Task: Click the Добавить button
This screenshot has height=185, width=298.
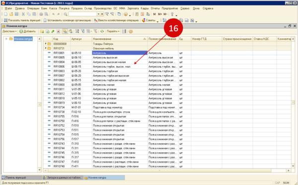Action: pos(27,31)
